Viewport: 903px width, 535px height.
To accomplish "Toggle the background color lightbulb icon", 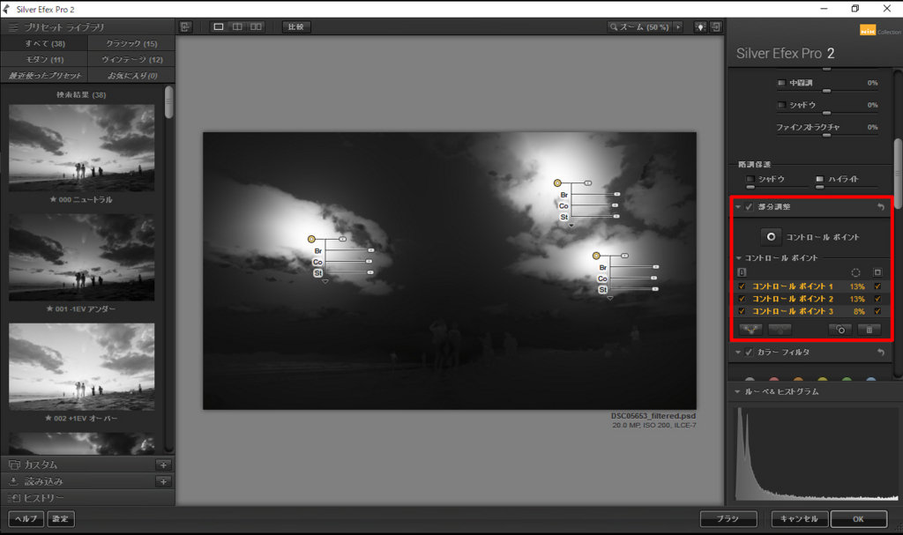I will tap(700, 26).
